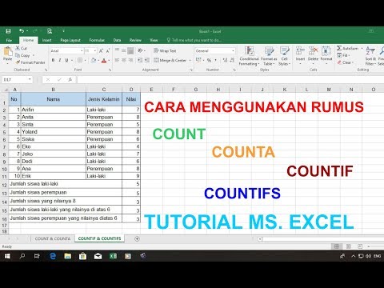Click the Tell me what you want search box

pyautogui.click(x=194, y=40)
